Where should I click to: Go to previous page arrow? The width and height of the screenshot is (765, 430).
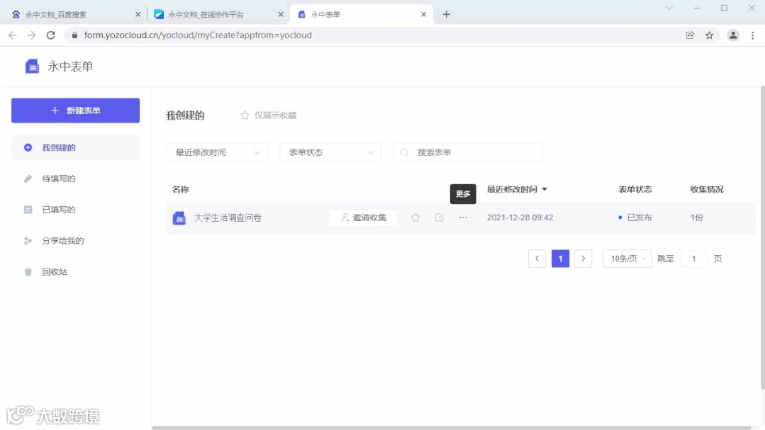[x=537, y=259]
